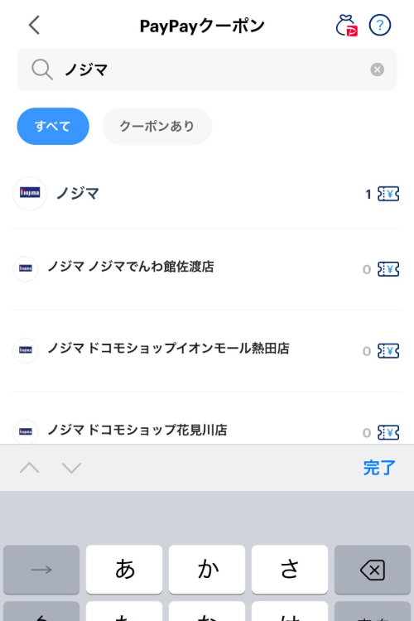Move to next field with down chevron
Viewport: 414px width, 621px height.
tap(72, 468)
